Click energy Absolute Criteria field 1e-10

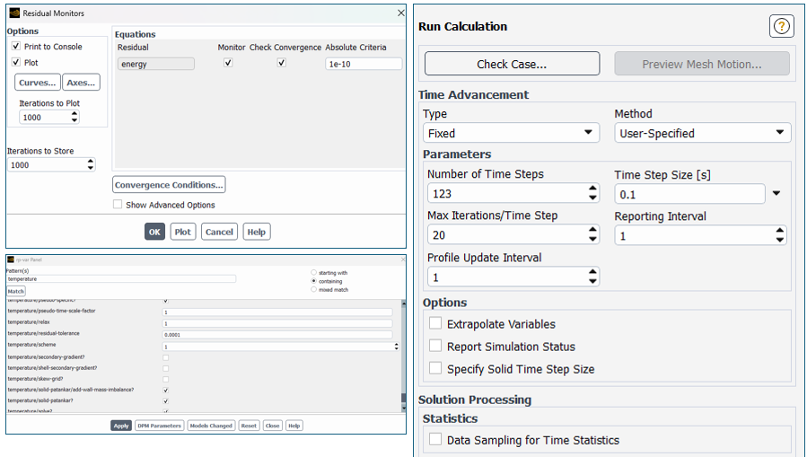[364, 64]
